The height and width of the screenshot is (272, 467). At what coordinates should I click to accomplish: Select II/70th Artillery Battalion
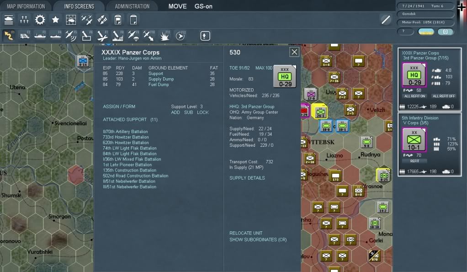coord(125,131)
